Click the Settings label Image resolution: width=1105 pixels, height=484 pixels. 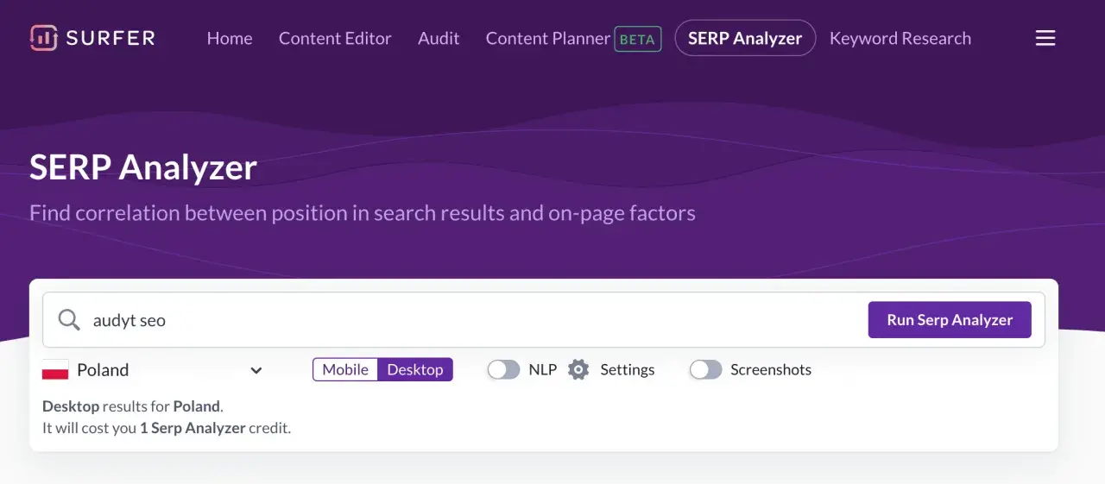click(x=628, y=370)
